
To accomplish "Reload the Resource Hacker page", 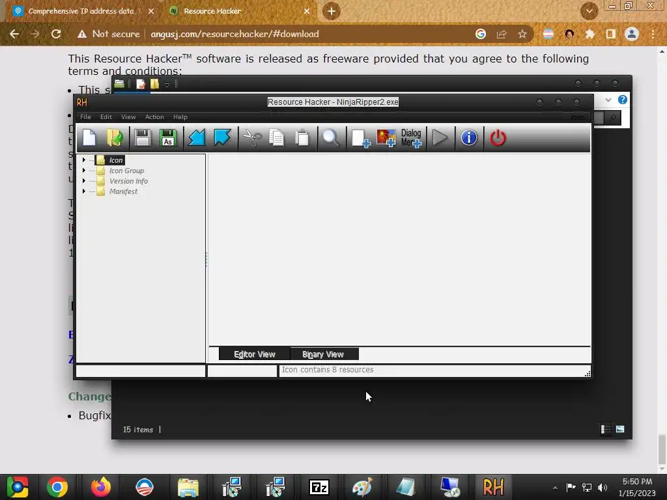I will (x=56, y=34).
